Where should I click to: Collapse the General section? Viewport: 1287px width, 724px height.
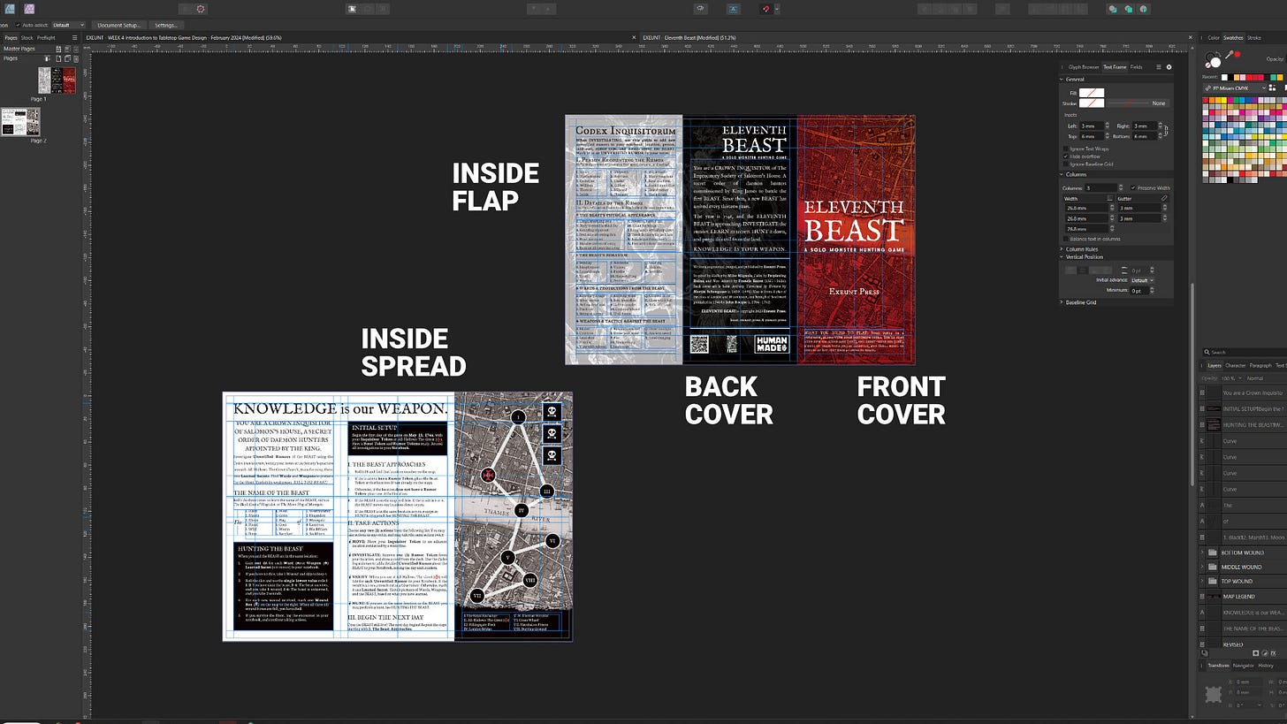pos(1062,80)
